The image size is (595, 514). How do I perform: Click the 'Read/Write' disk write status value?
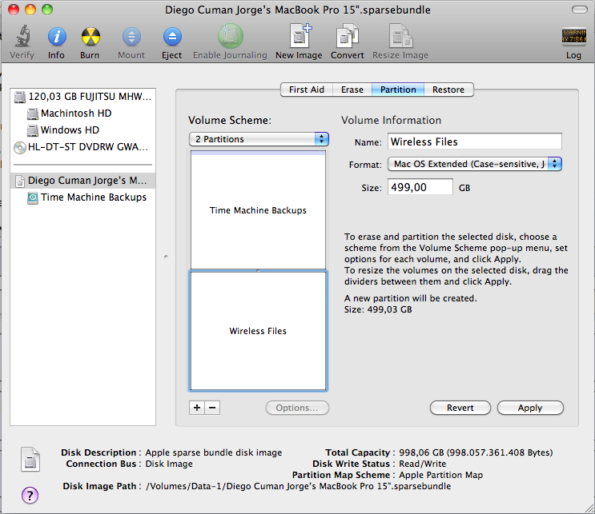coord(422,464)
